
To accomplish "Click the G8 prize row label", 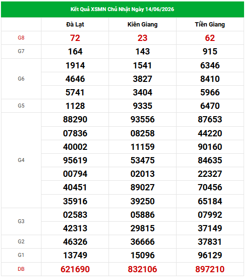I will [21, 38].
